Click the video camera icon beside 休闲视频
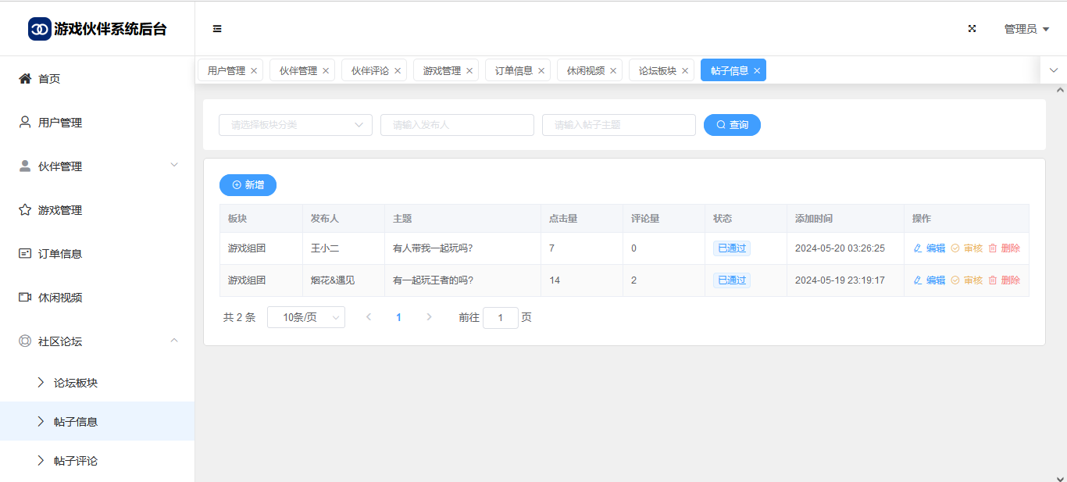The image size is (1067, 482). 25,297
